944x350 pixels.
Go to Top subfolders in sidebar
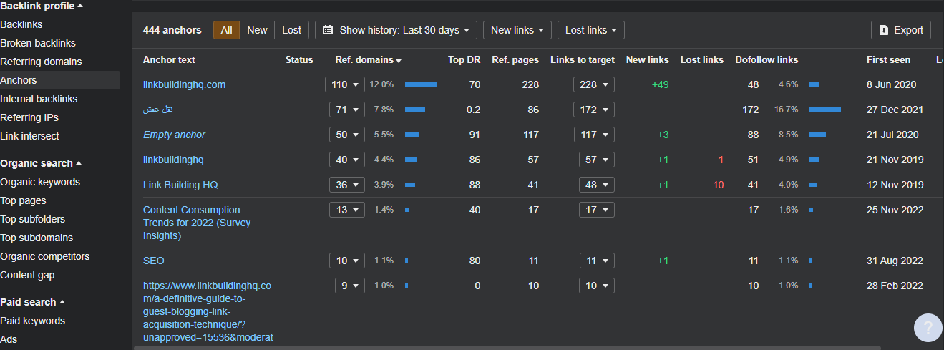pyautogui.click(x=32, y=219)
